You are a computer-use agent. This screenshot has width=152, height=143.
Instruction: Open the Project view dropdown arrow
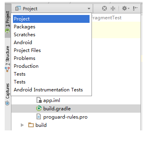click(x=89, y=9)
